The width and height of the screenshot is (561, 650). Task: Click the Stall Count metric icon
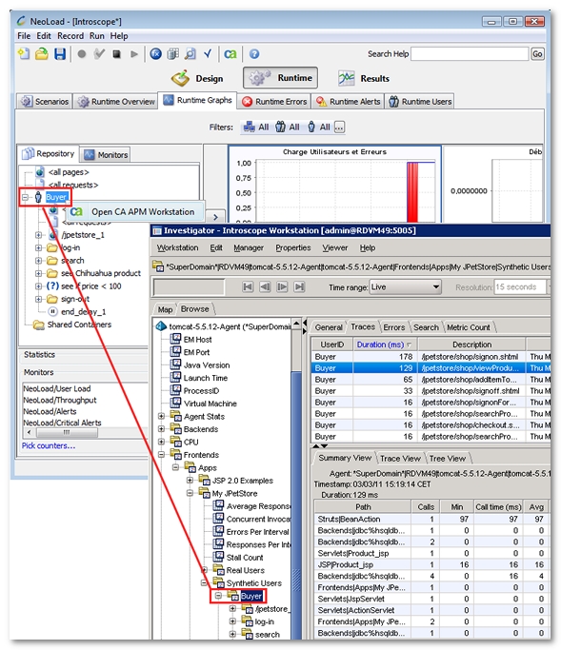pyautogui.click(x=218, y=557)
